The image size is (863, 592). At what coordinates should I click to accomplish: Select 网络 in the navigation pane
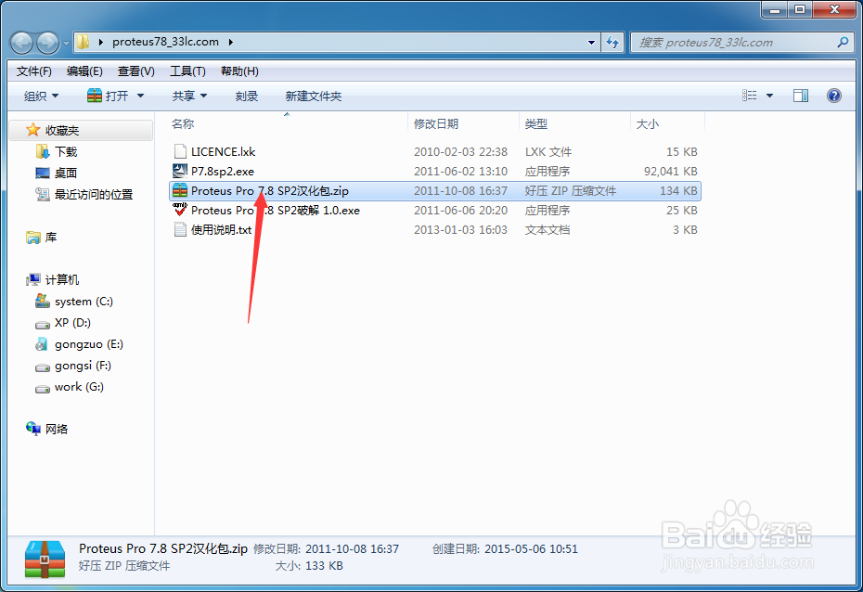56,429
